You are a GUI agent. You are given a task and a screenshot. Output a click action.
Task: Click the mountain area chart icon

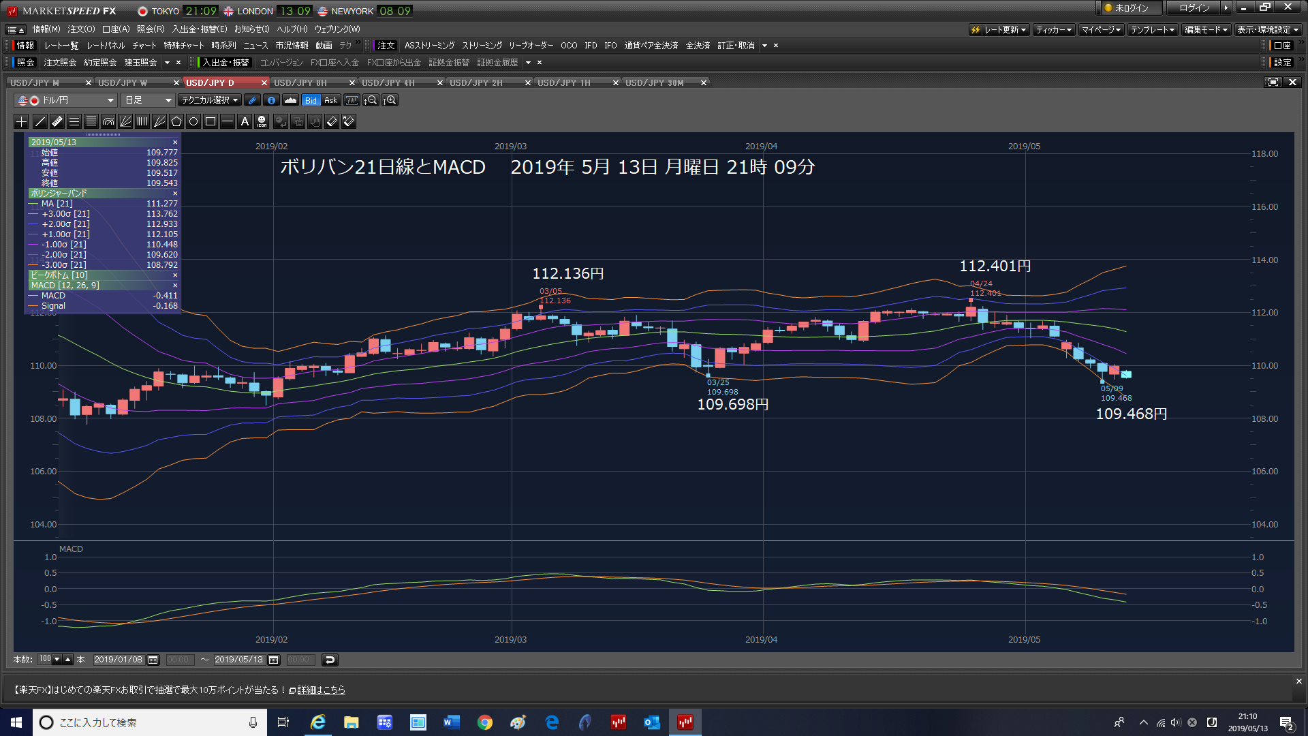coord(290,100)
